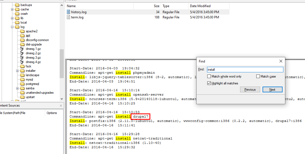Enable Match whole word only

click(x=209, y=76)
